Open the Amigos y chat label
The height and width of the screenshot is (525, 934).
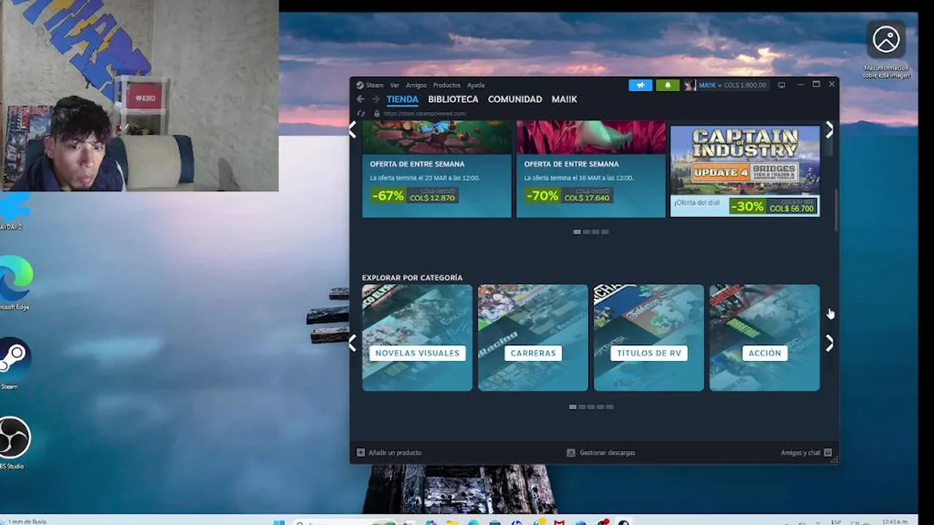800,453
